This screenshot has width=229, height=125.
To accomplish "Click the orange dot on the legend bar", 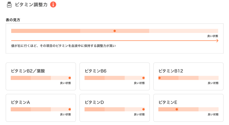I will tap(115, 31).
